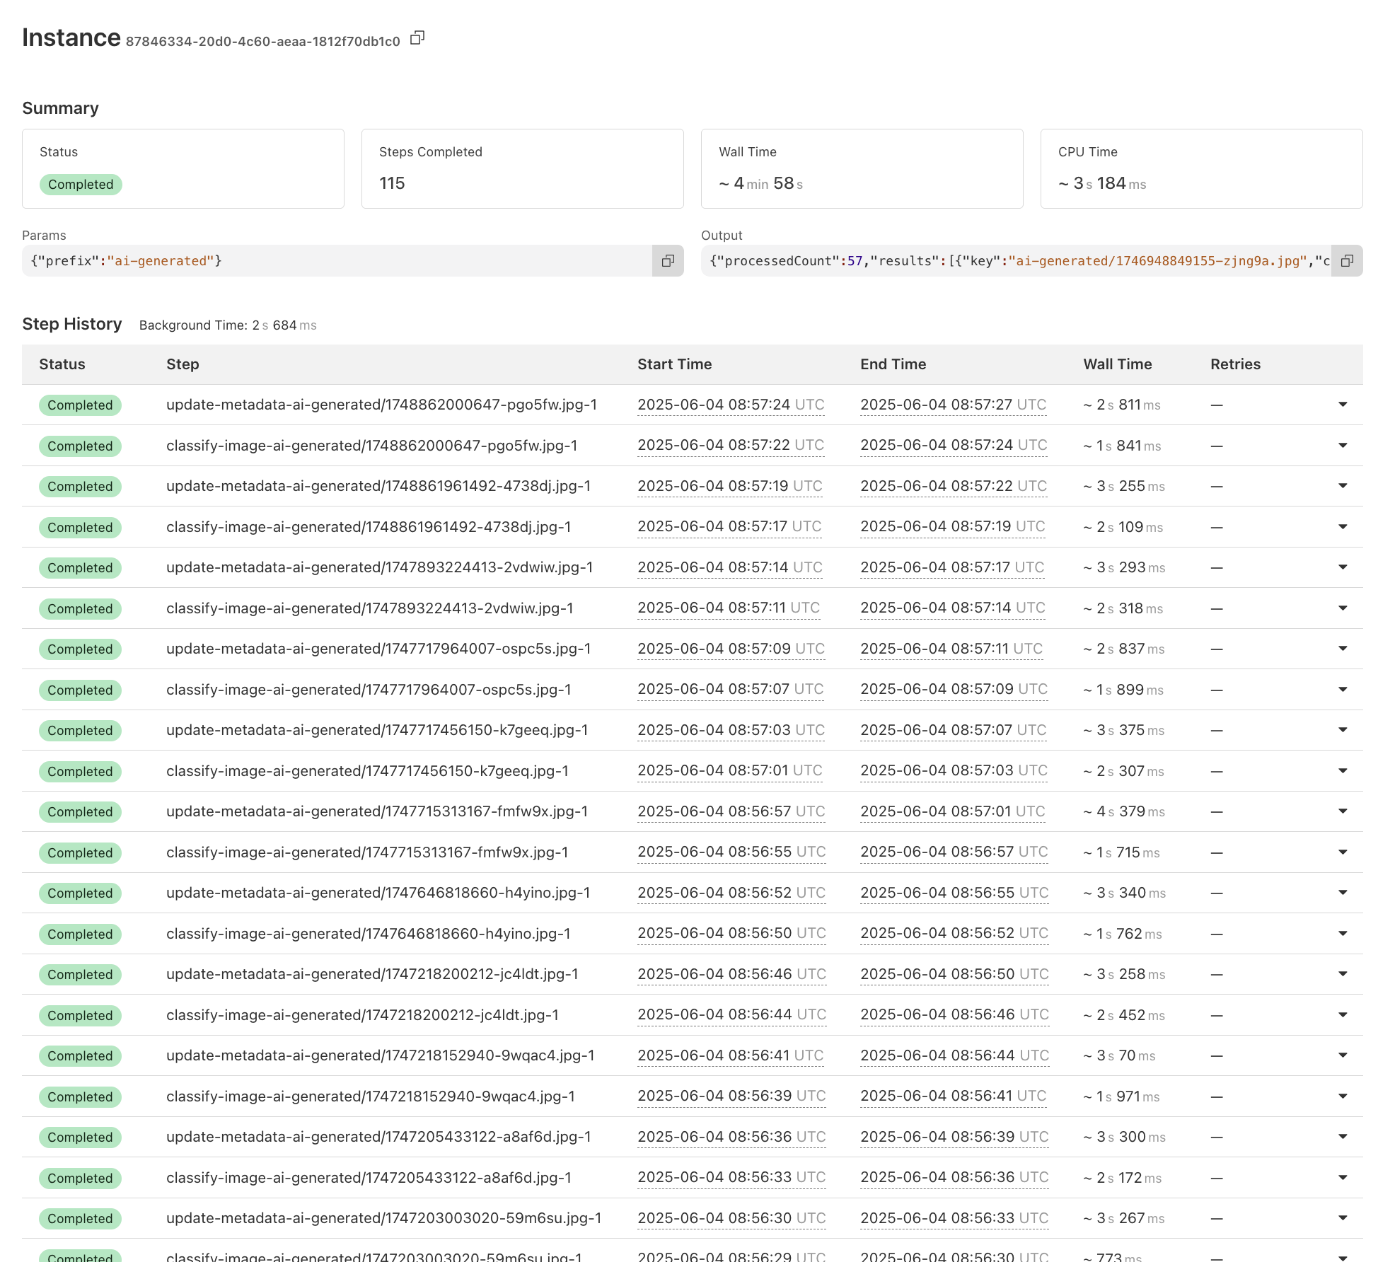Image resolution: width=1378 pixels, height=1262 pixels.
Task: Click the Completed status badge in Summary
Action: pos(81,185)
